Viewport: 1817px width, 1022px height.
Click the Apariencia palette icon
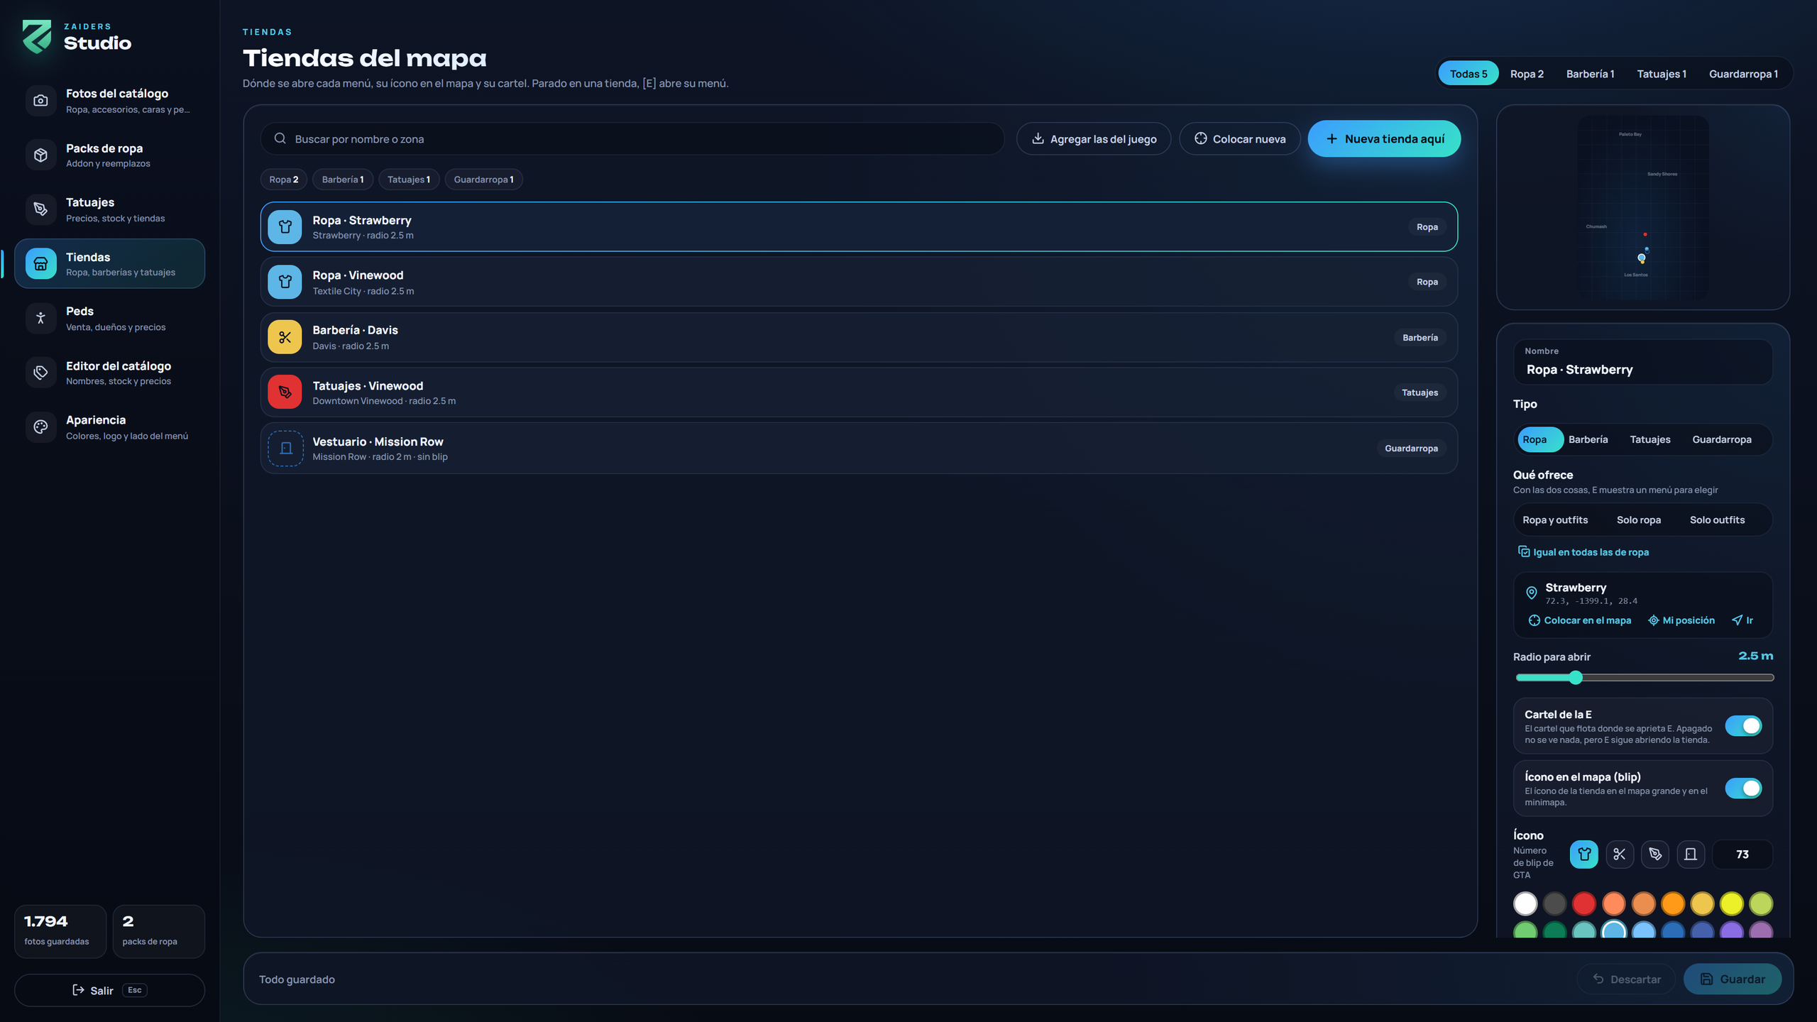pyautogui.click(x=40, y=427)
